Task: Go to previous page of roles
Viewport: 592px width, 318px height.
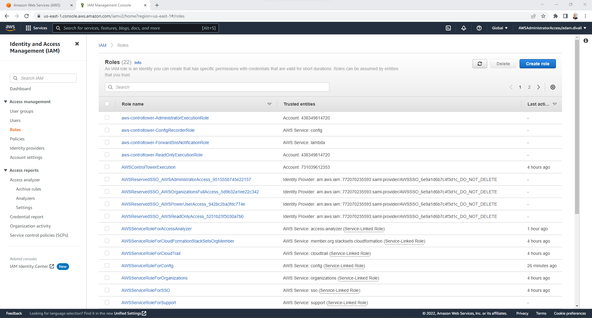Action: [x=511, y=87]
